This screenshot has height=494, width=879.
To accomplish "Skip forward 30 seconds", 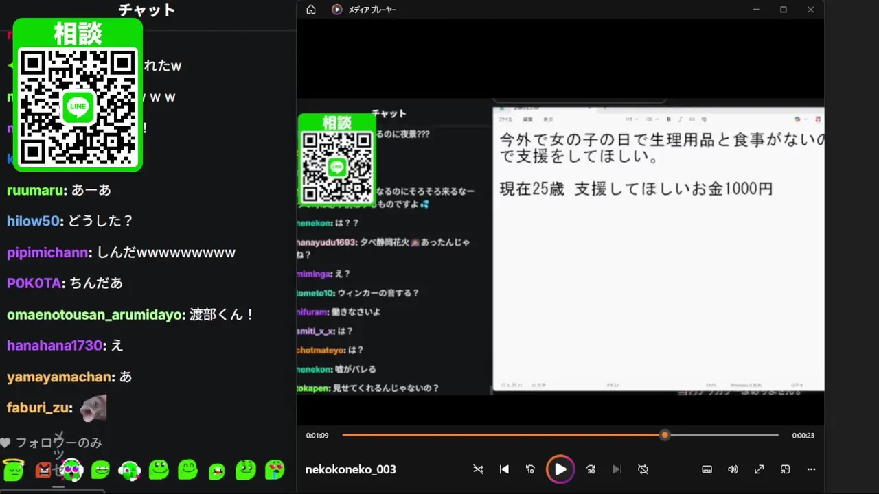I will [x=591, y=469].
